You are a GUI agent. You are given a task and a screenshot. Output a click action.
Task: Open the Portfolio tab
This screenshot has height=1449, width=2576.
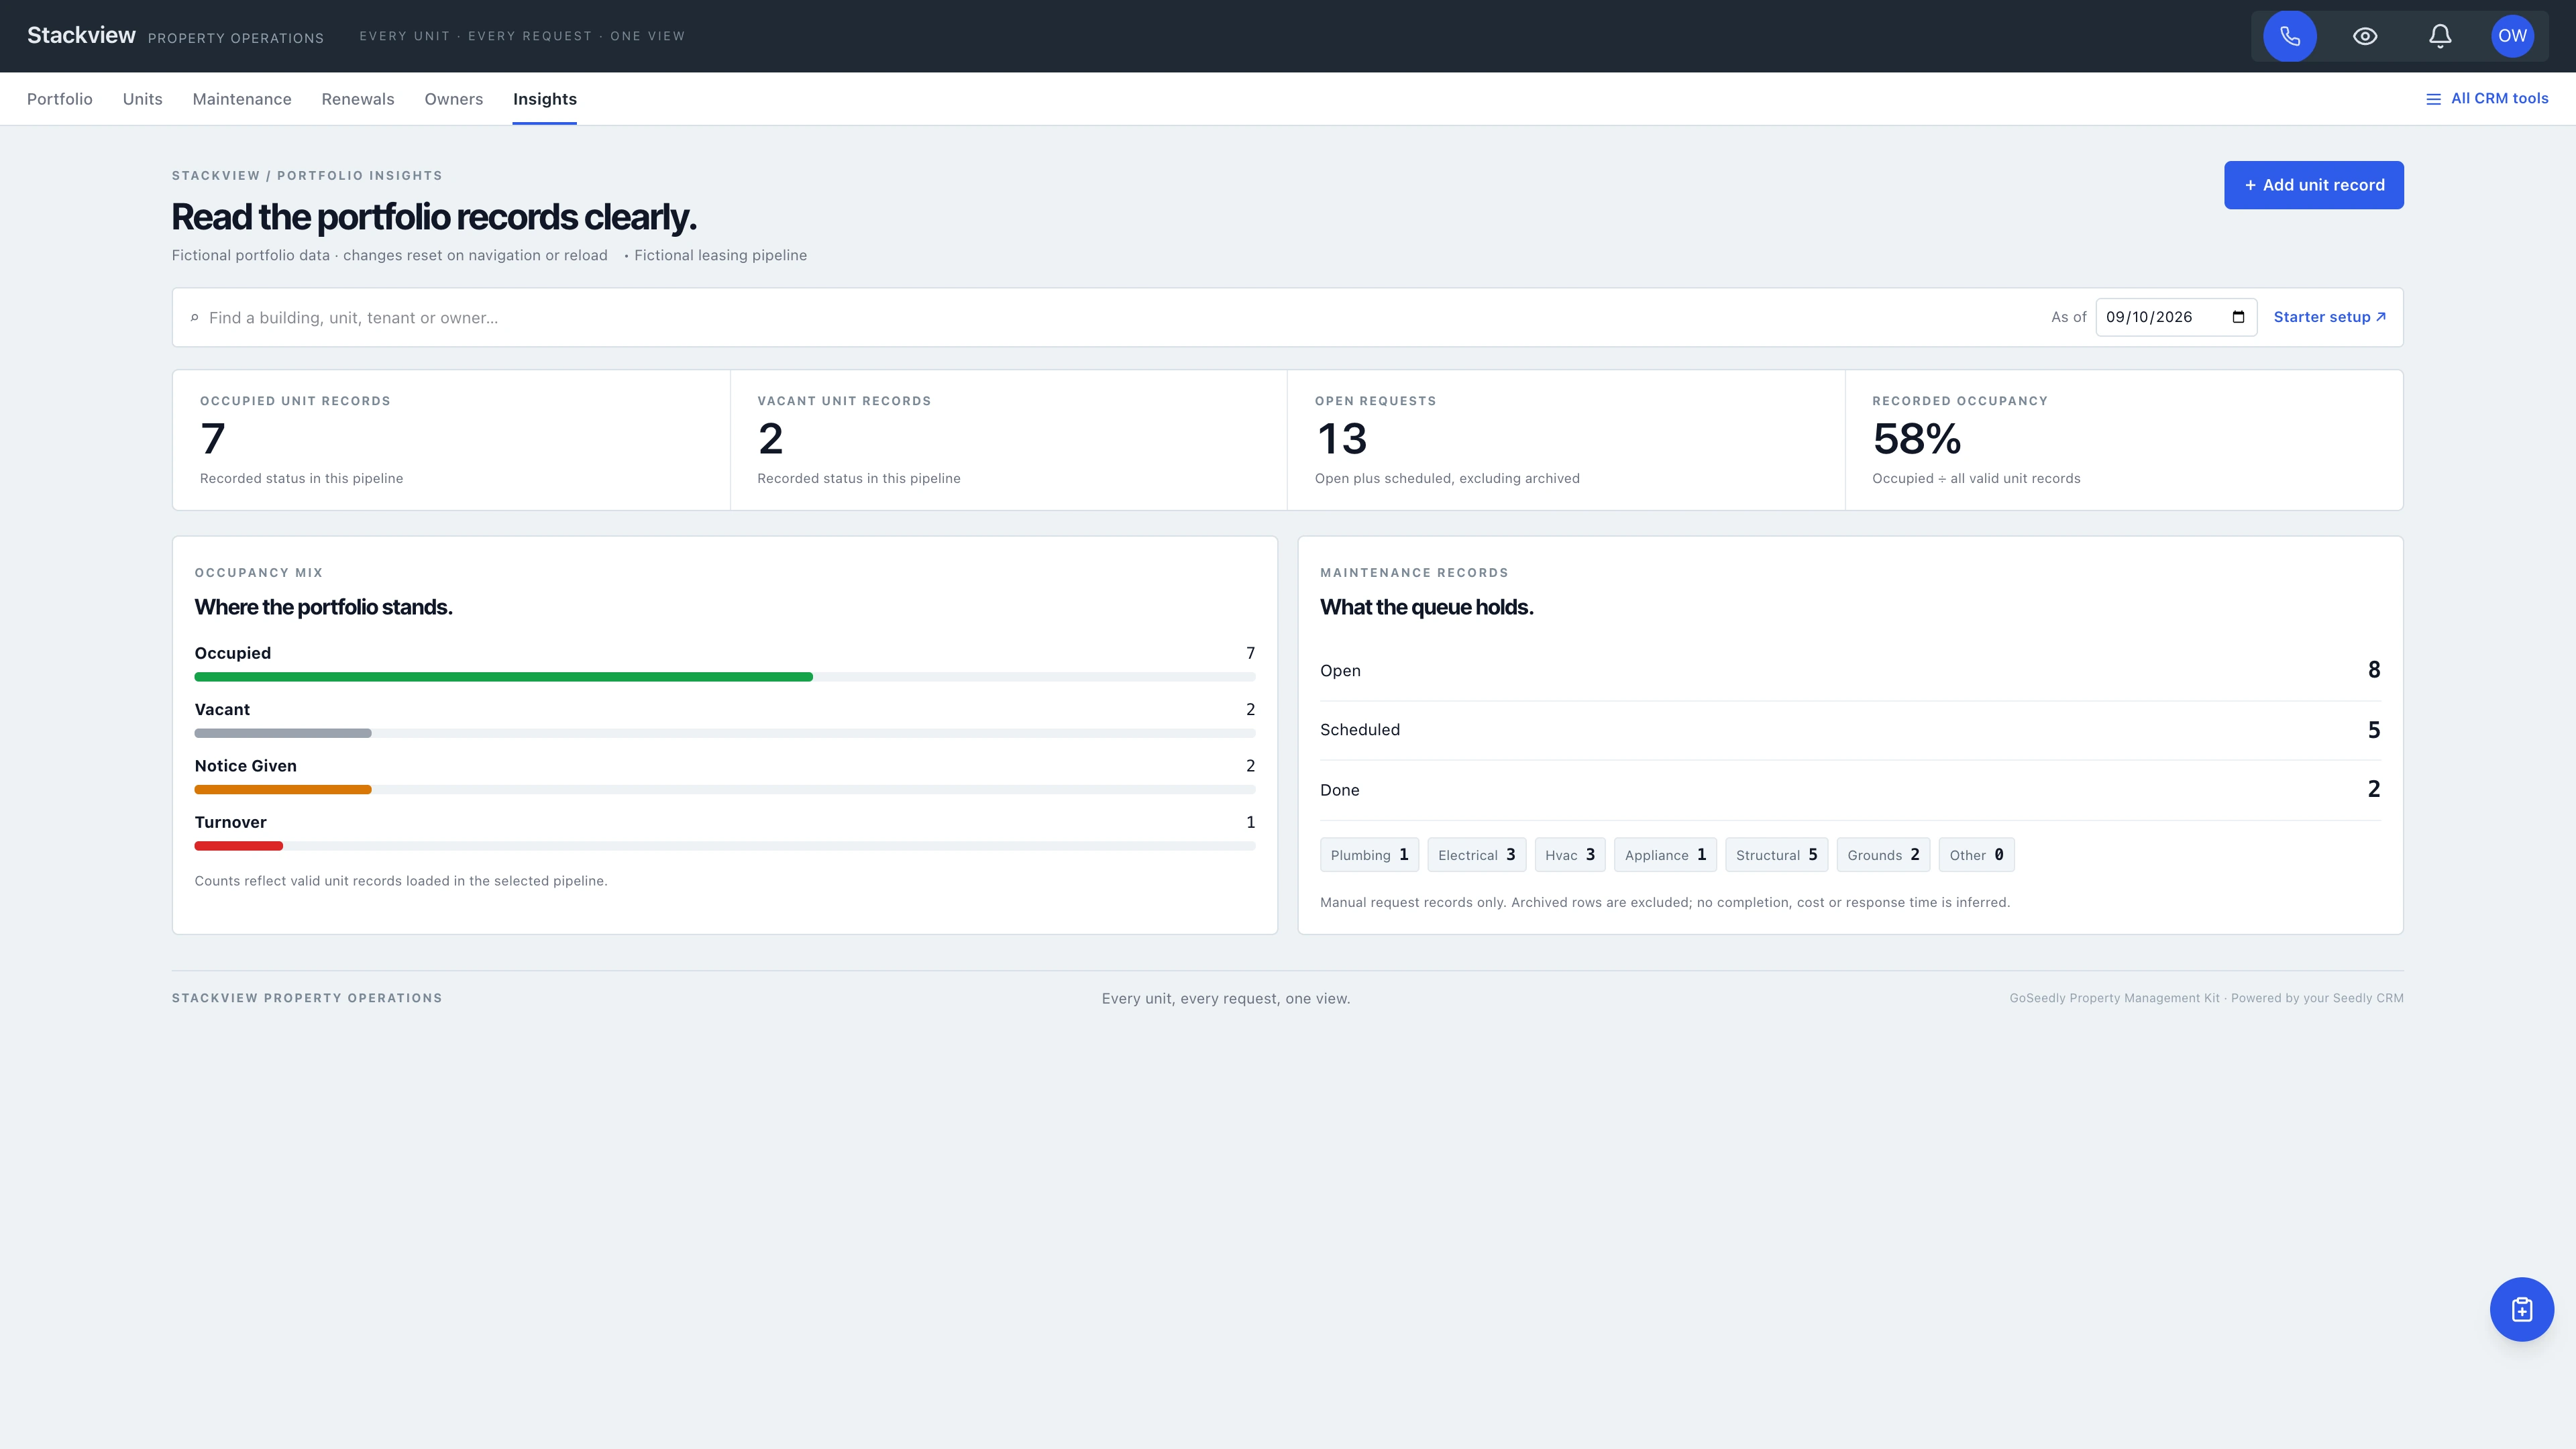[60, 99]
